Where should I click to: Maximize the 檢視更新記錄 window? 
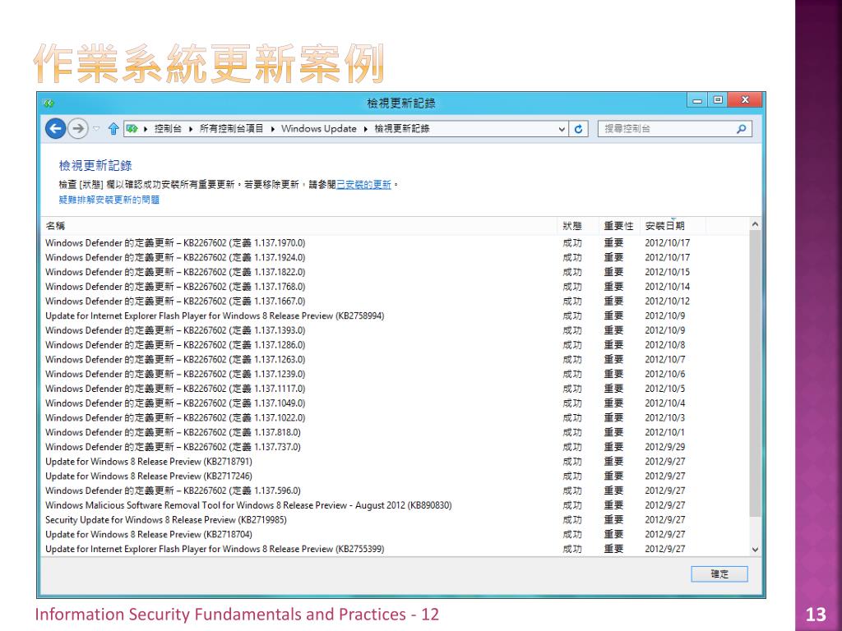click(718, 100)
